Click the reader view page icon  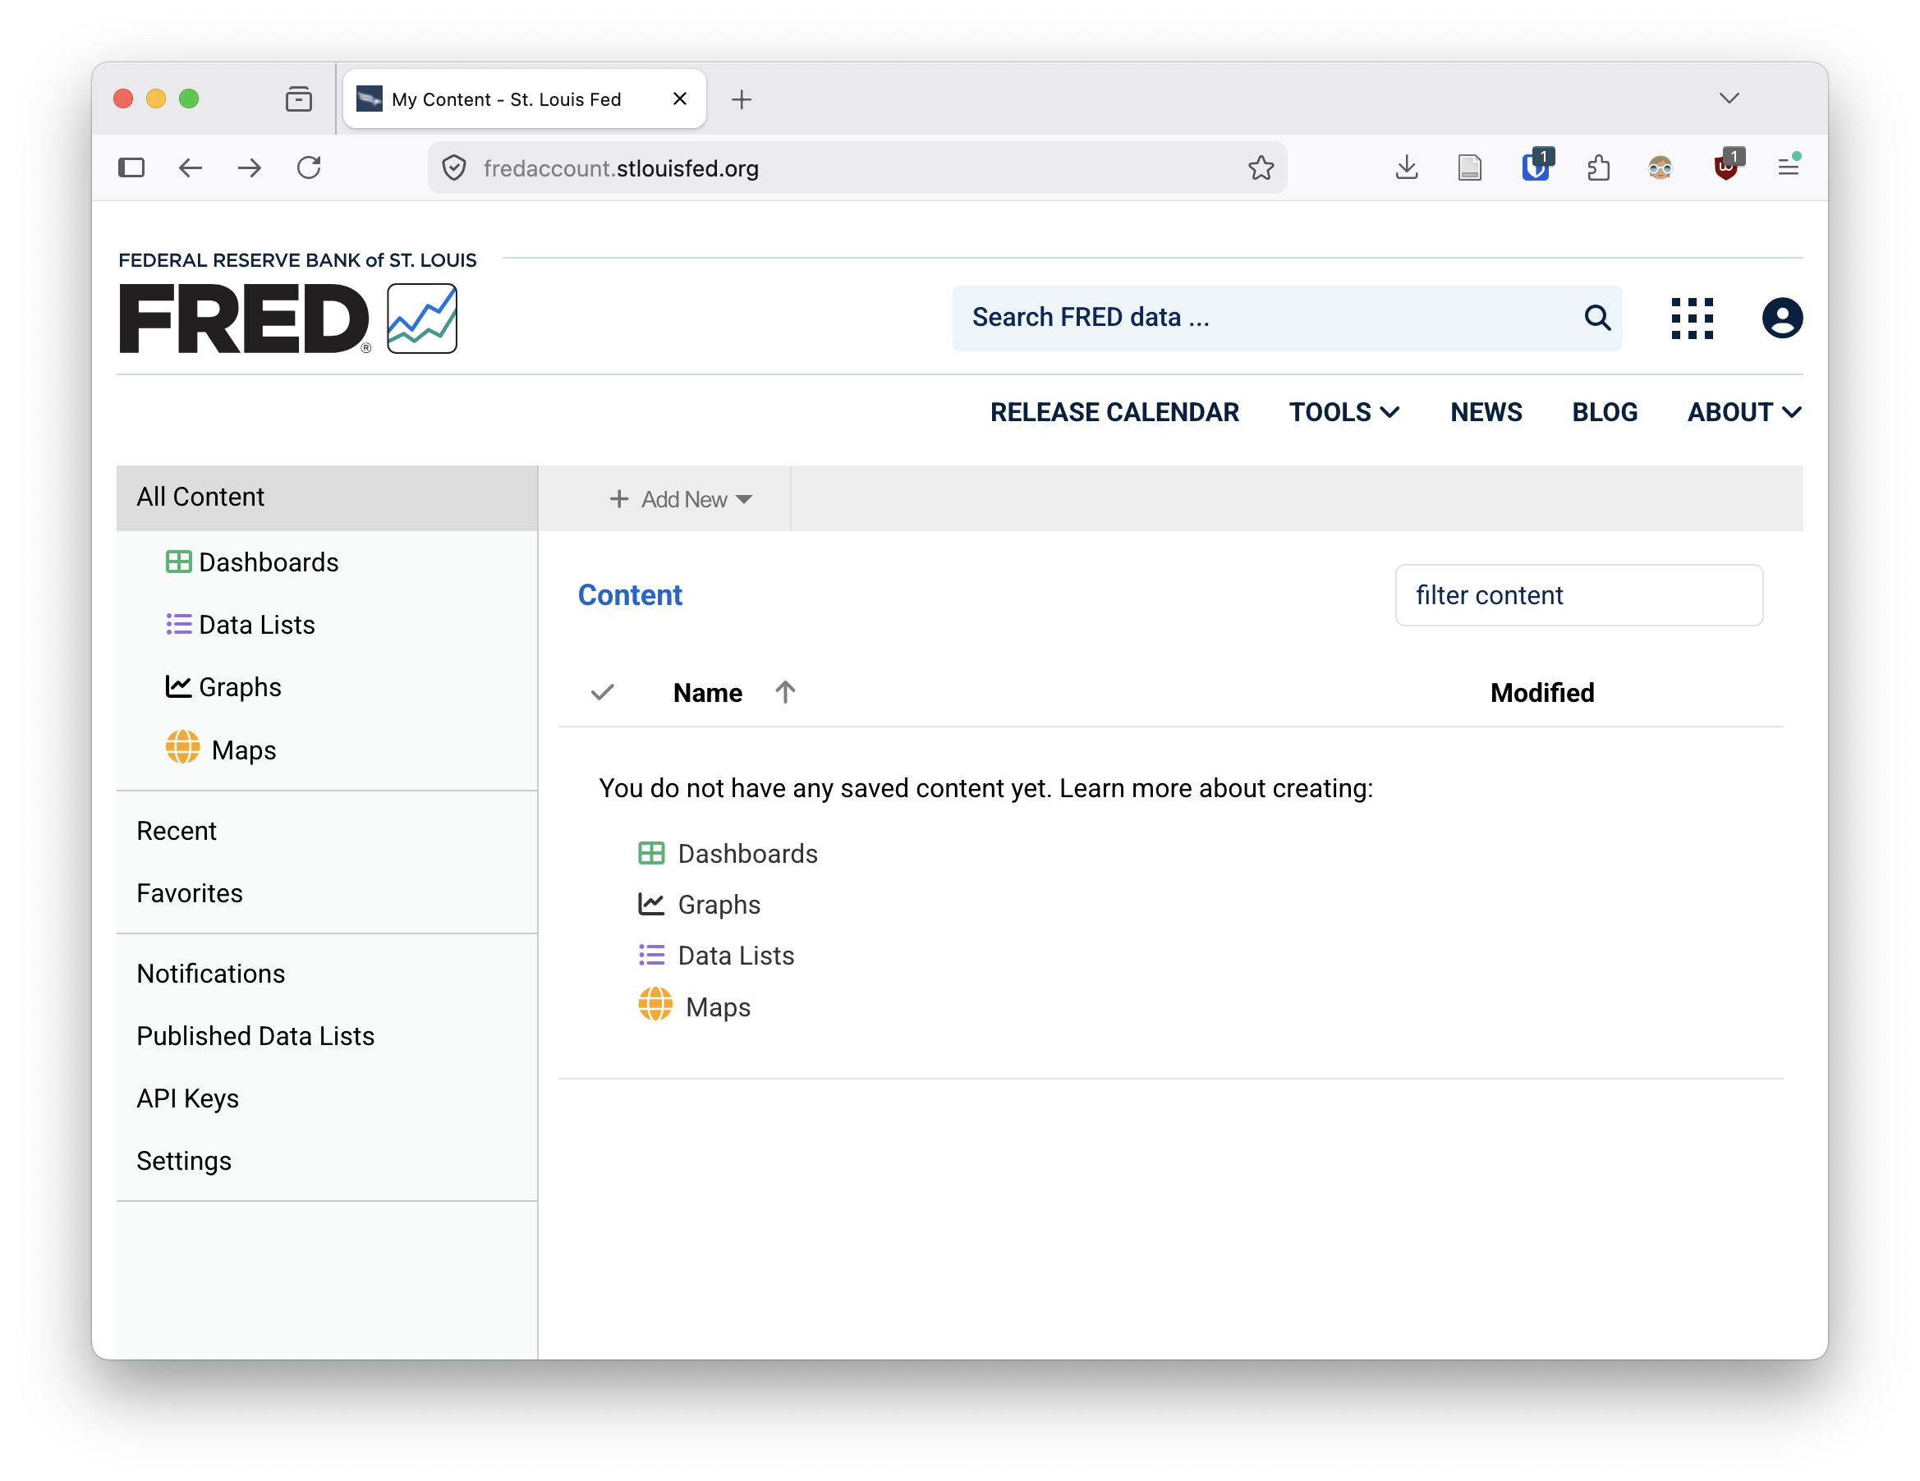(1469, 167)
